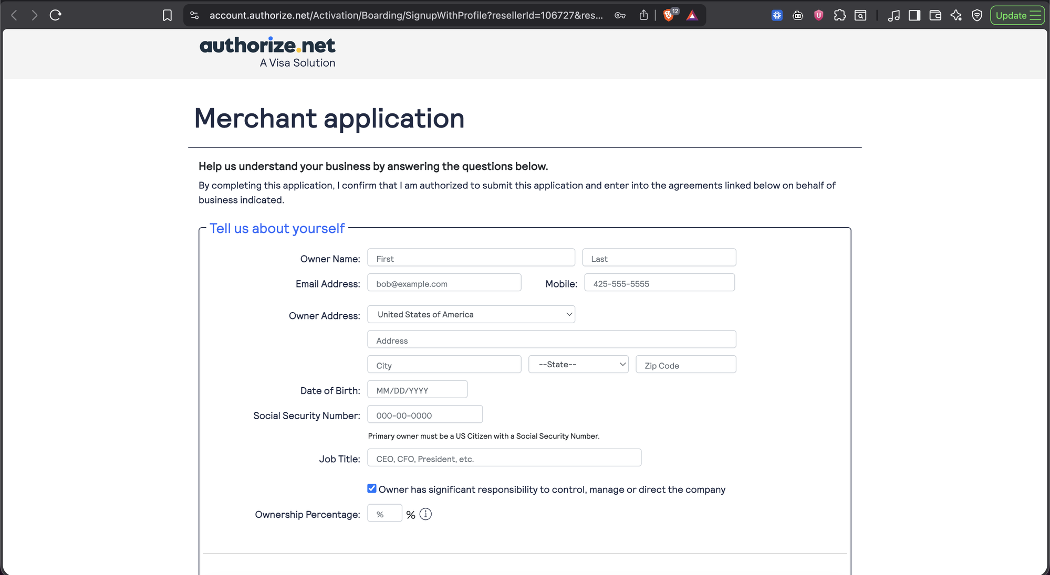Click the Job Title field

tap(504, 457)
